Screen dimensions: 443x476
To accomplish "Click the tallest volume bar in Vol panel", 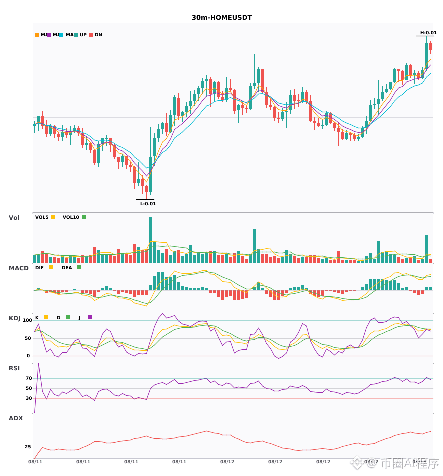I will [x=150, y=240].
